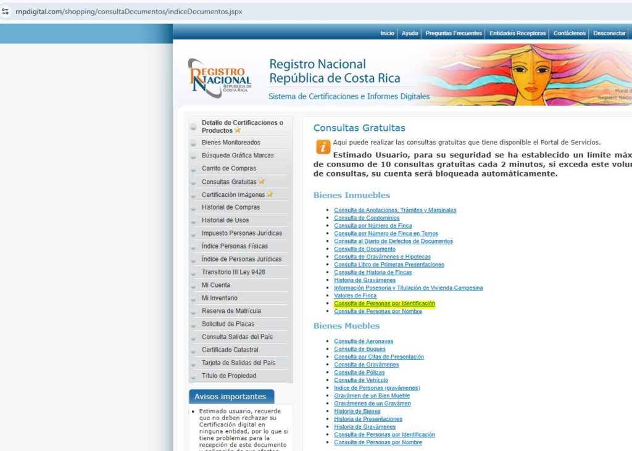Open Ayuda in the top navigation
Image resolution: width=632 pixels, height=451 pixels.
pos(410,33)
